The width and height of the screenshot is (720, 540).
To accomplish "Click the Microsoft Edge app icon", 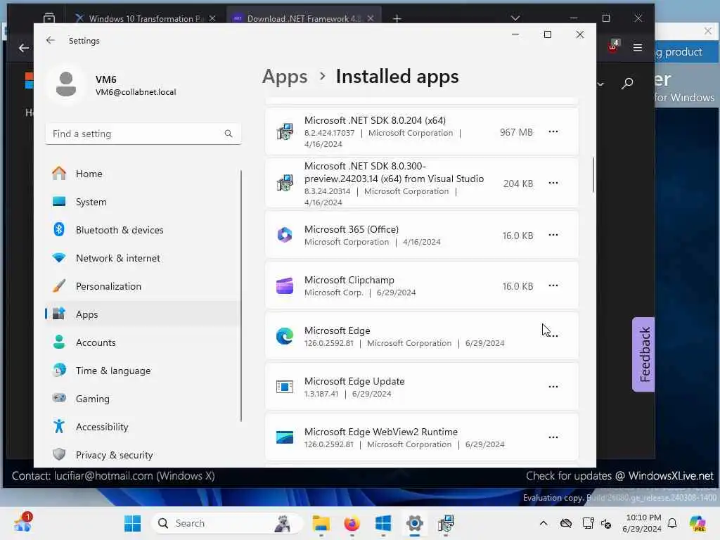I will (x=285, y=337).
